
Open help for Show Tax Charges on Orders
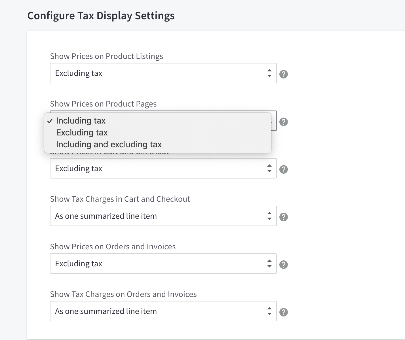pos(283,312)
